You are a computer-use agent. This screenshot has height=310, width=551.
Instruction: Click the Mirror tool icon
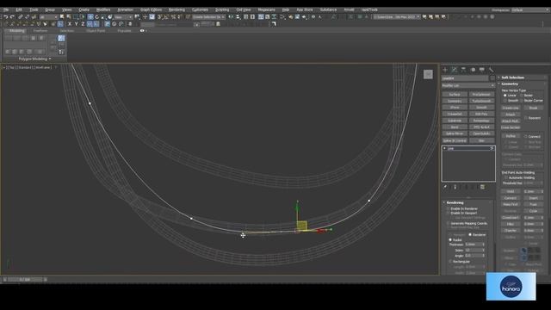click(x=231, y=17)
